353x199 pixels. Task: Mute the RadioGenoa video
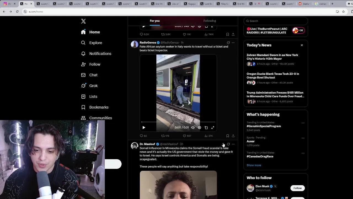(x=193, y=128)
